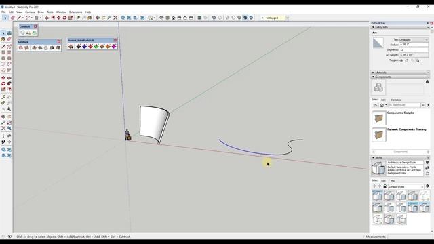The image size is (434, 244).
Task: Activate the Orbit tool in top toolbar
Action: coord(98,18)
